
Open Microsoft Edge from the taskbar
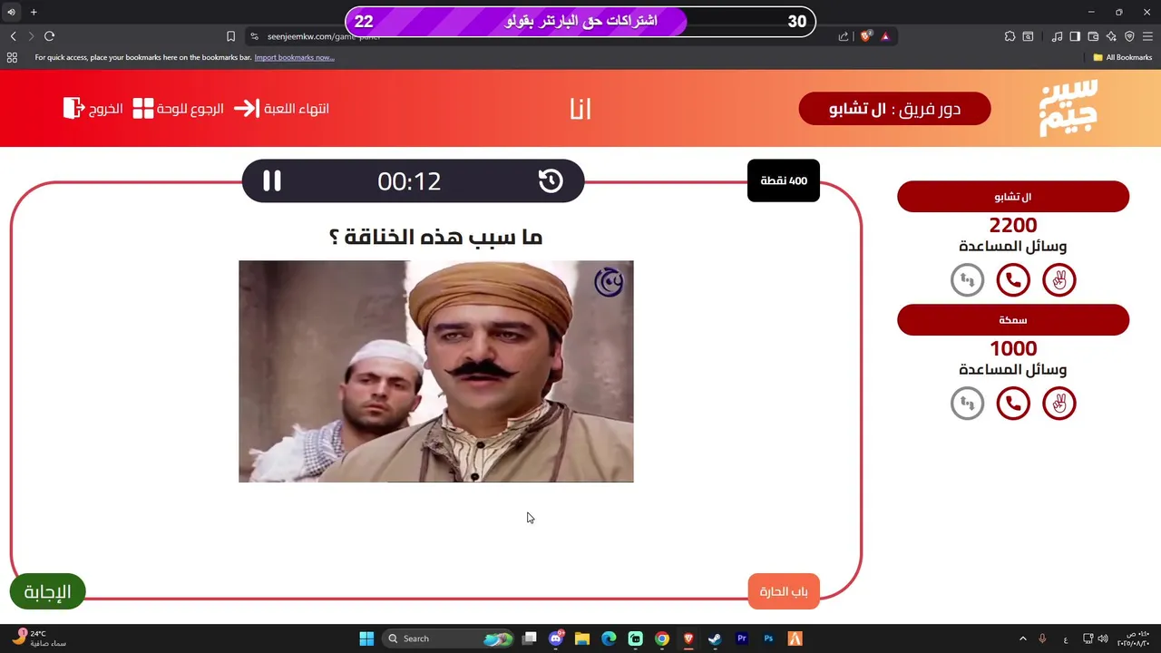[609, 638]
